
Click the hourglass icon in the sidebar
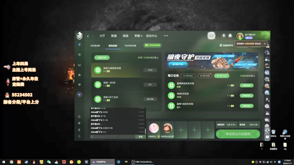coord(79,130)
